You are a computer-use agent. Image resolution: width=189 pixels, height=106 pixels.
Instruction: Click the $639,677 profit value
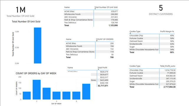pos(104,74)
